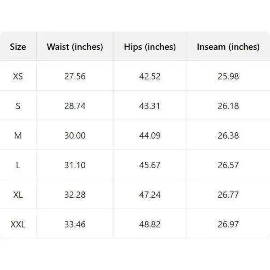Select the XS size row label
Image resolution: width=270 pixels, height=270 pixels.
[18, 76]
